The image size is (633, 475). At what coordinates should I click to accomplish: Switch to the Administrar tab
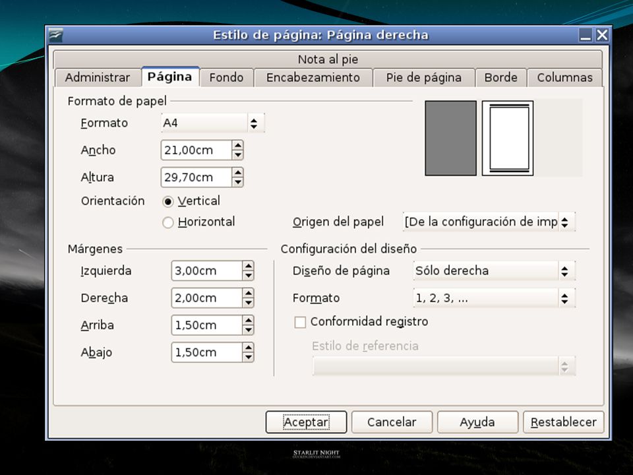(x=98, y=78)
